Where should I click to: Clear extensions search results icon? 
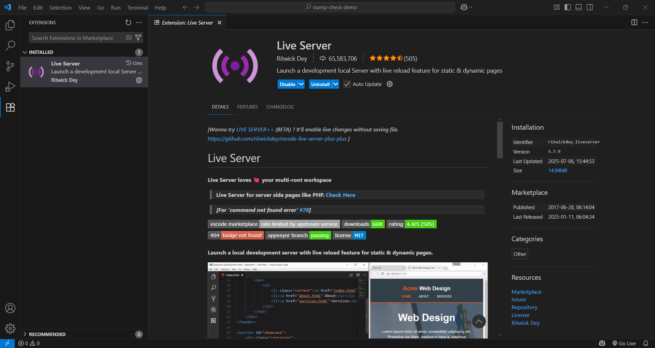click(x=129, y=38)
